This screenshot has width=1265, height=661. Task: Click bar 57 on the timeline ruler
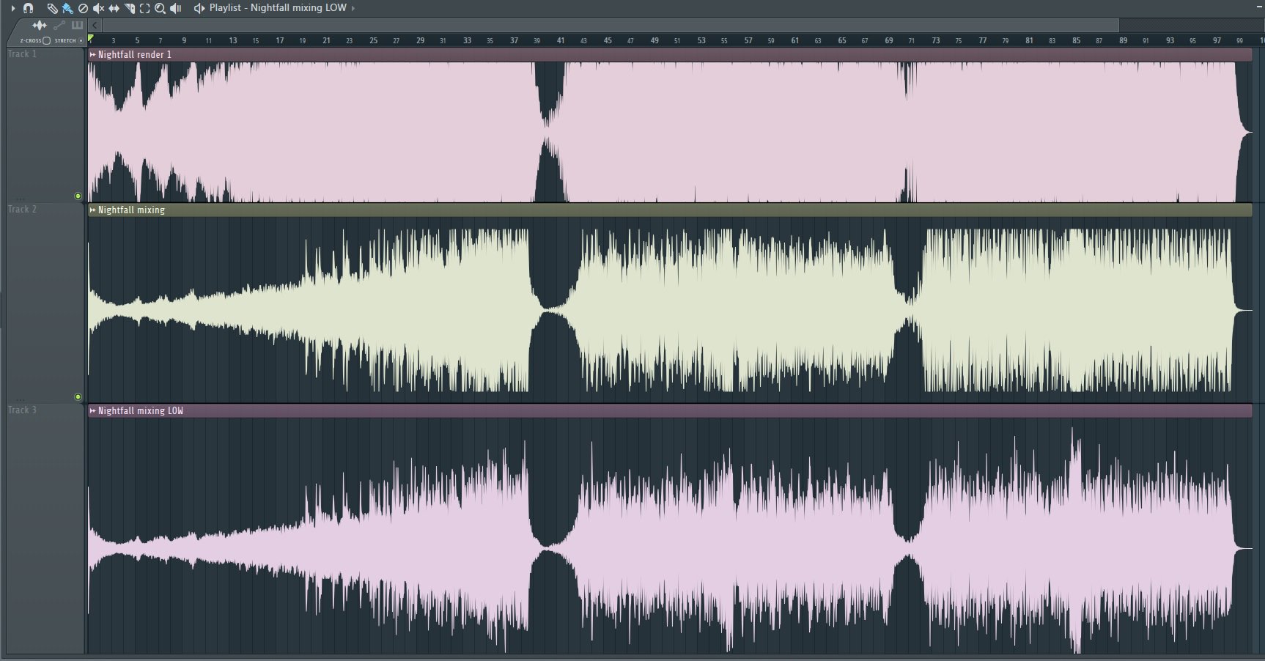tap(748, 41)
